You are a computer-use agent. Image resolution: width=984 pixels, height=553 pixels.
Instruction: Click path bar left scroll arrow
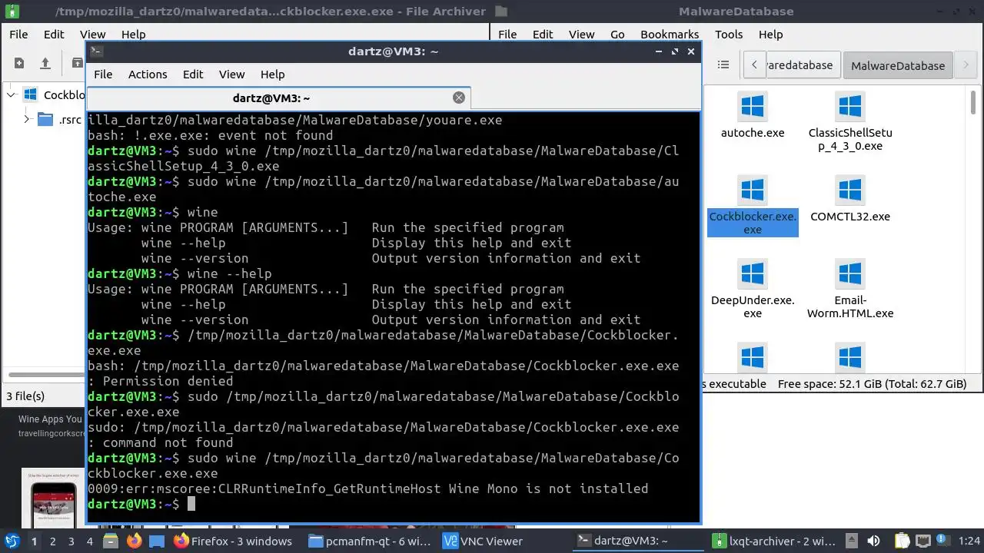pyautogui.click(x=754, y=65)
